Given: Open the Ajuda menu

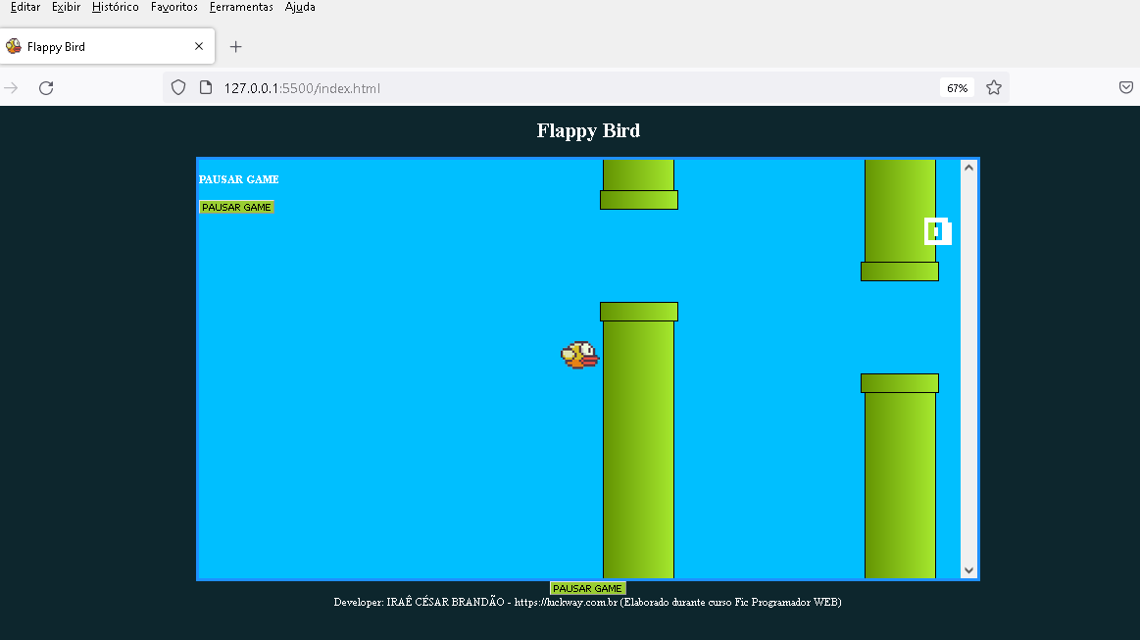Looking at the screenshot, I should (x=300, y=7).
